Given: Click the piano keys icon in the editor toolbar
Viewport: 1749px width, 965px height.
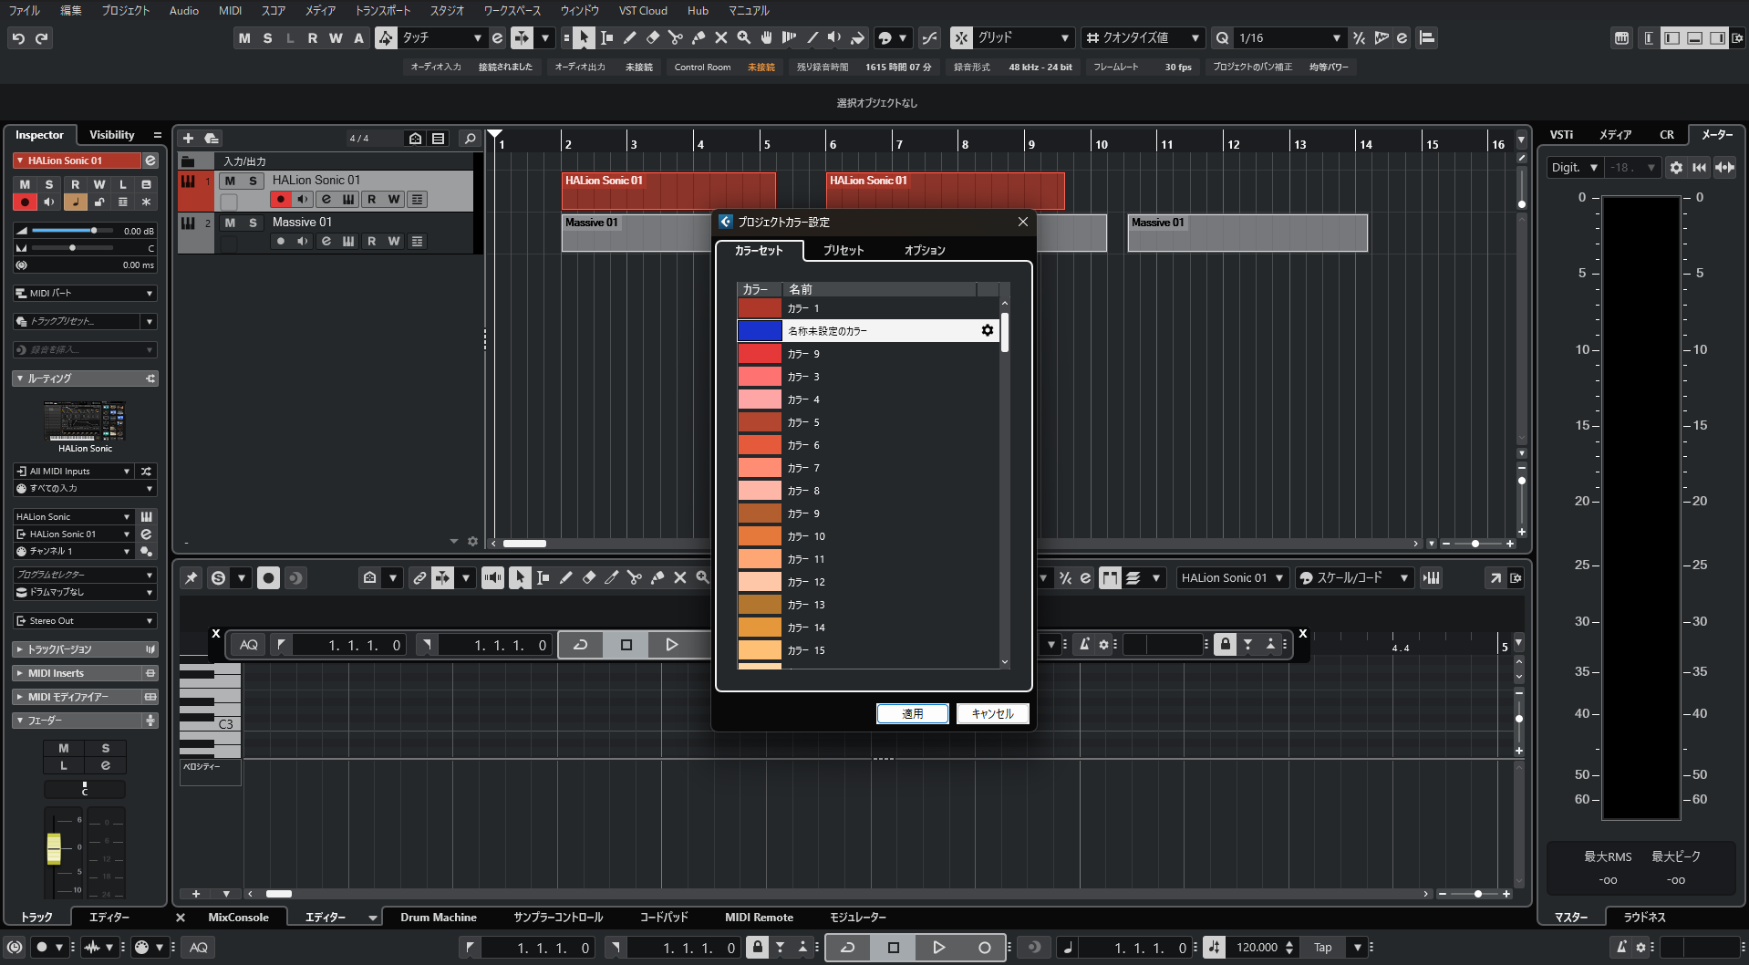Looking at the screenshot, I should point(1432,578).
